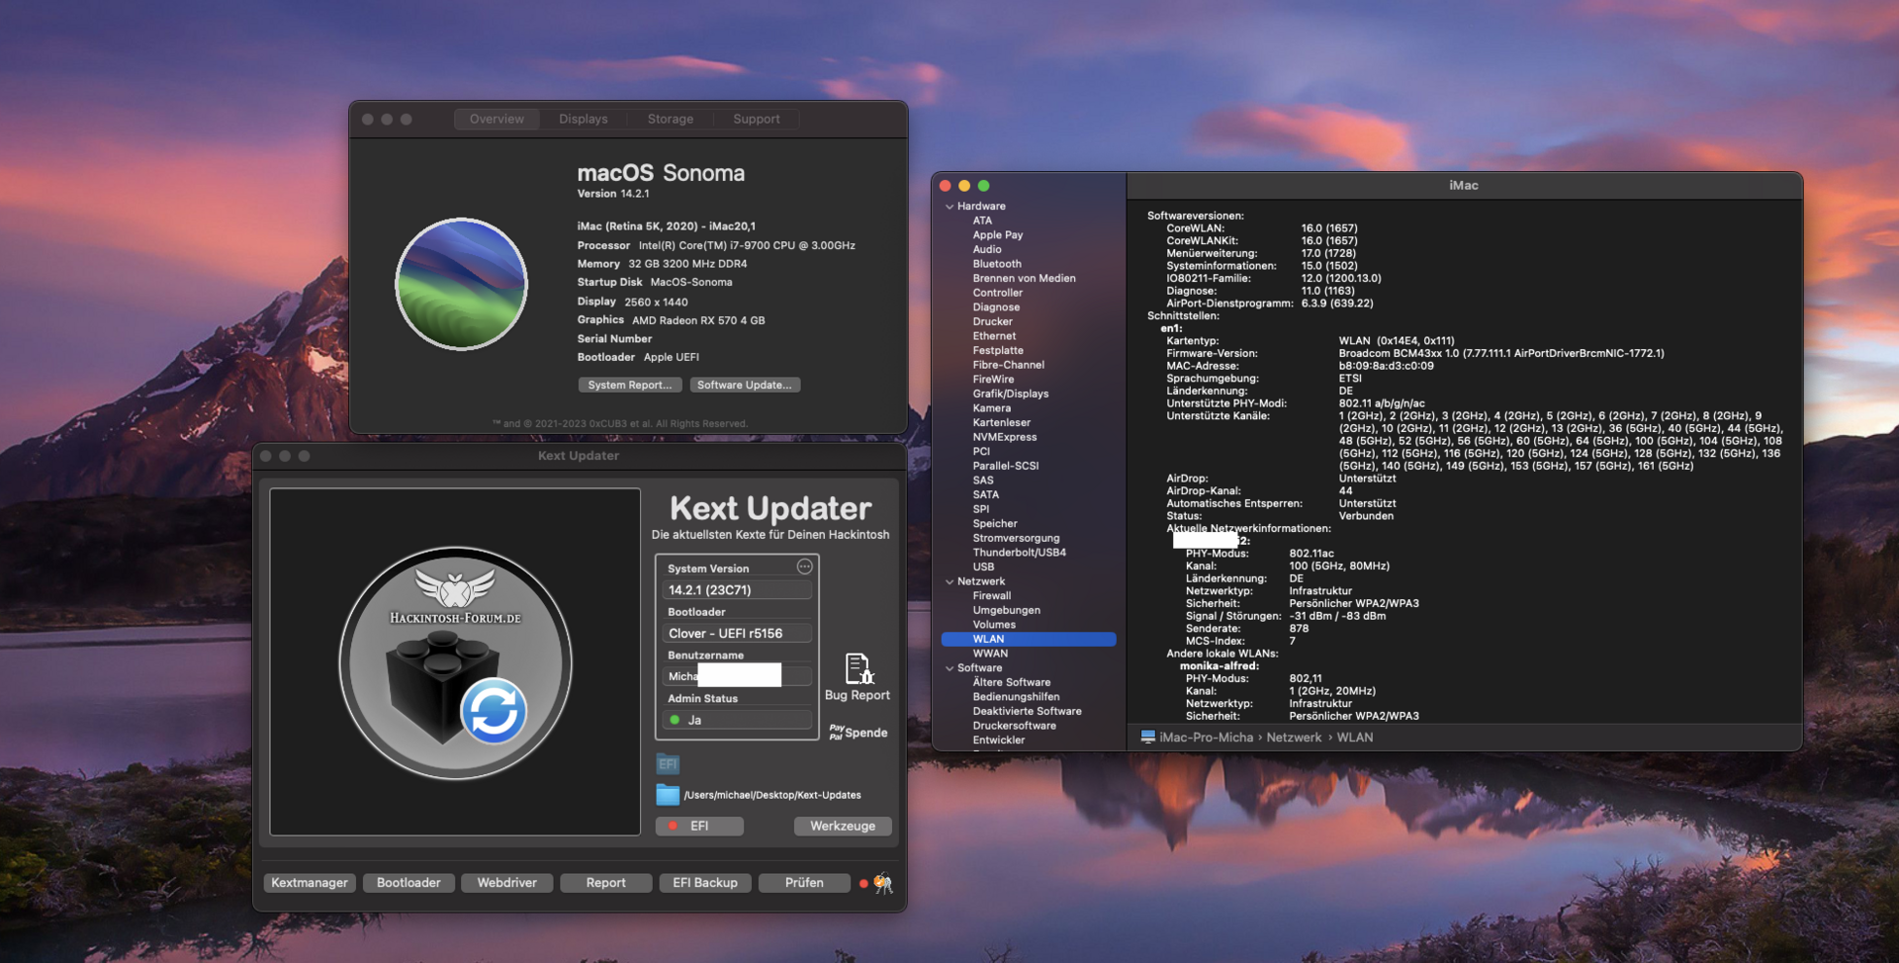Select Ältere Software under Software
Image resolution: width=1899 pixels, height=963 pixels.
click(x=1012, y=682)
